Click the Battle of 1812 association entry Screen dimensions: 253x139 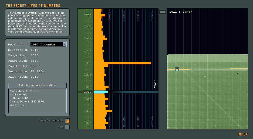pos(19,98)
